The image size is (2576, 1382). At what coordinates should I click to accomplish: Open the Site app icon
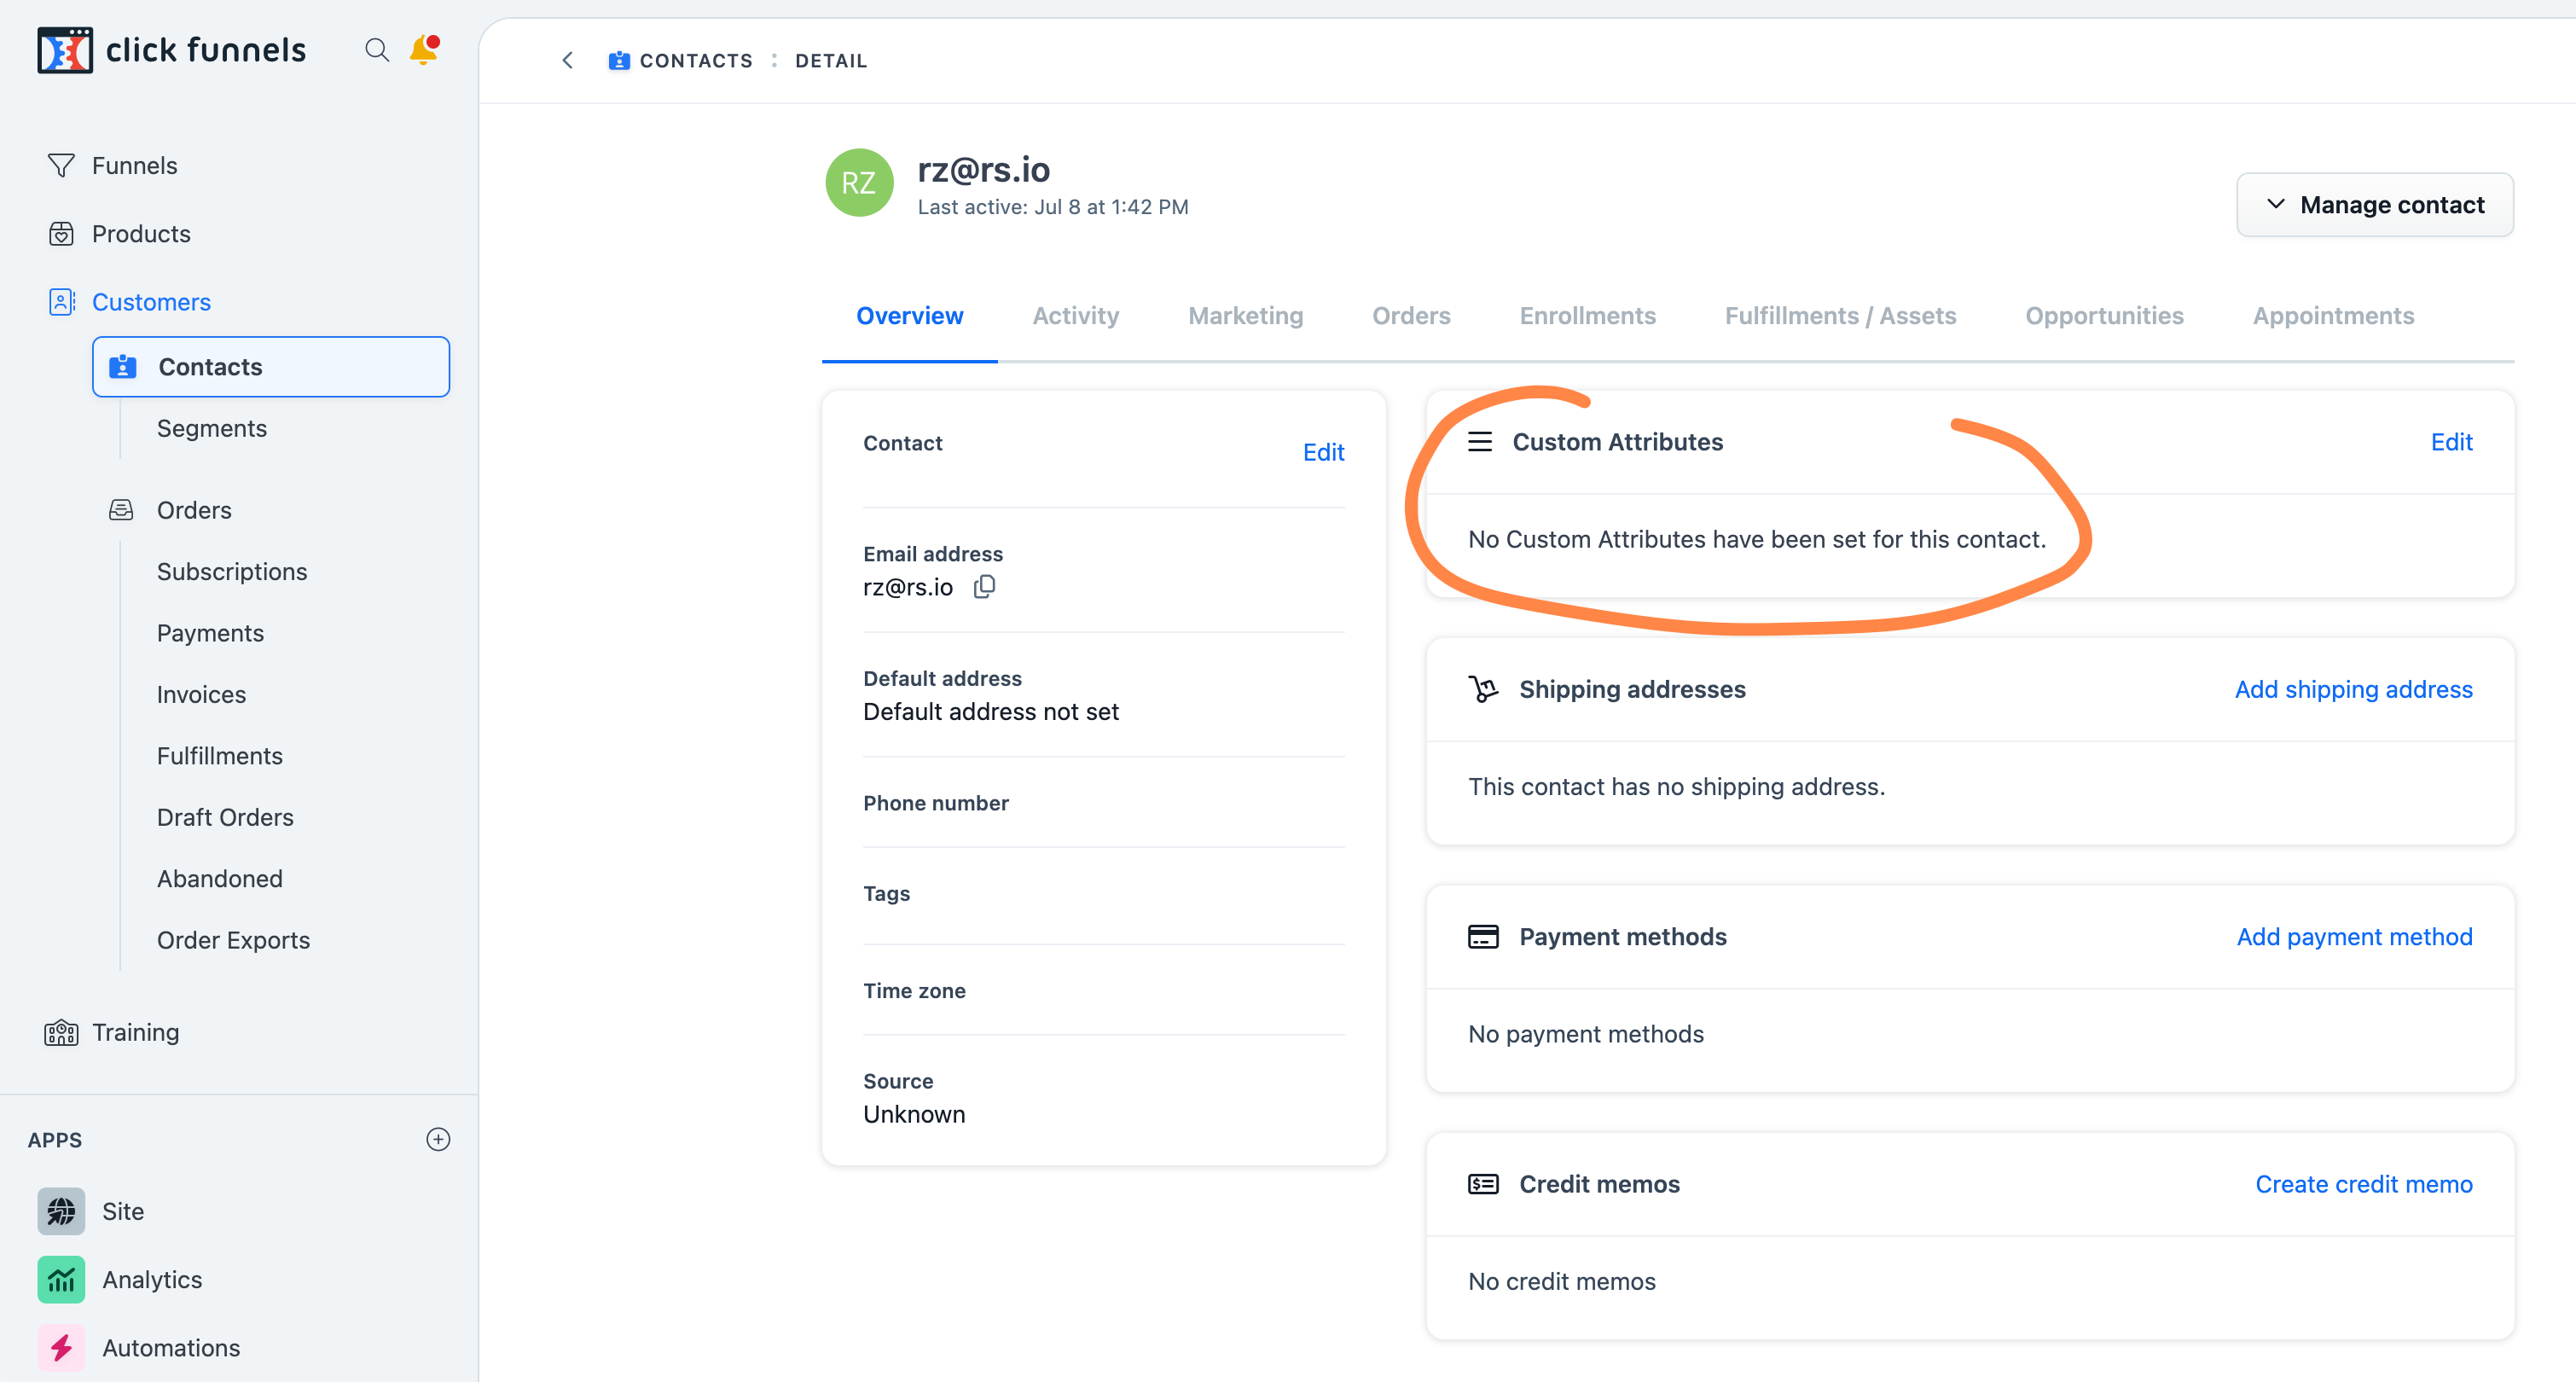[x=61, y=1212]
